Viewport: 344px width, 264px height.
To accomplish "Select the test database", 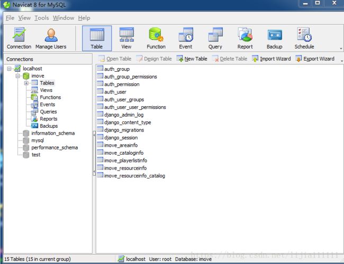I will click(36, 155).
